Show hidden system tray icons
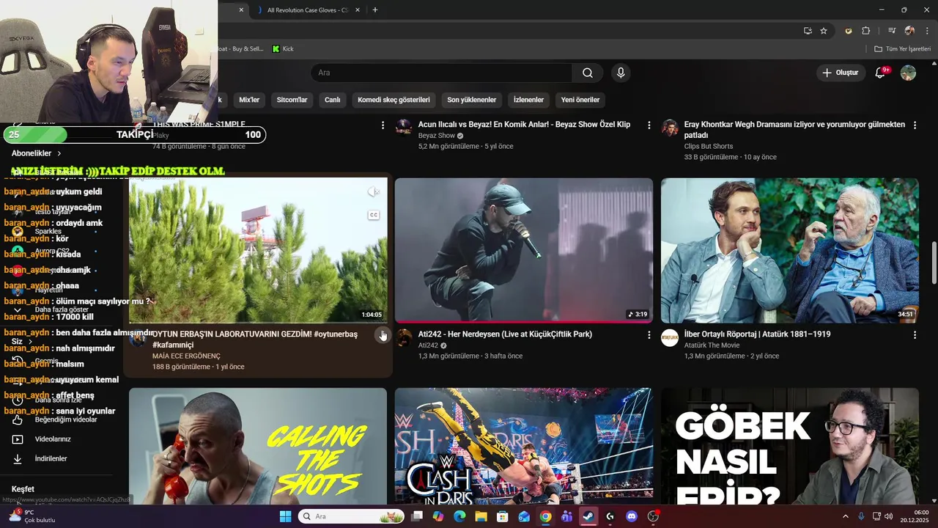The height and width of the screenshot is (528, 938). click(845, 516)
